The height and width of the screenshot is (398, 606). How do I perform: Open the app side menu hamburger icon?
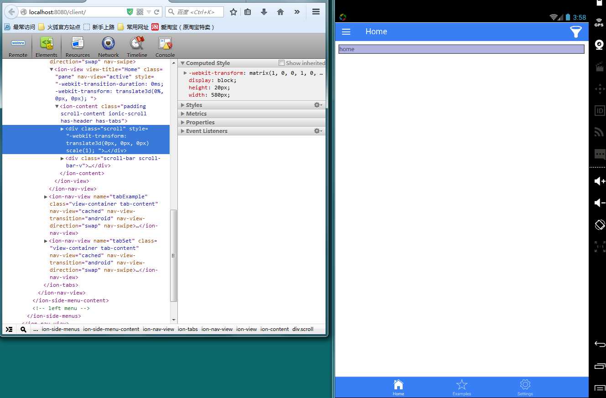click(346, 31)
